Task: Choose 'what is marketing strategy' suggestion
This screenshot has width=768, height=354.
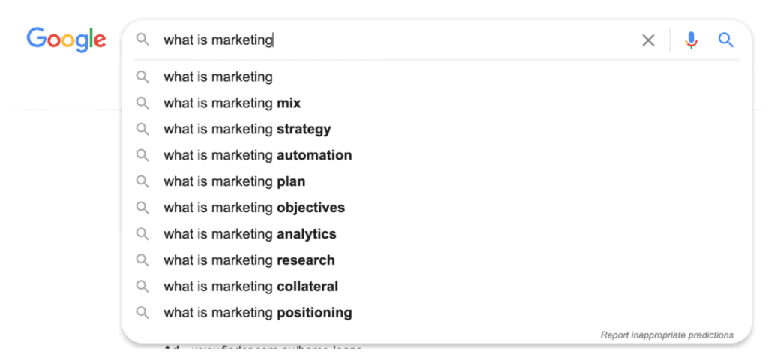Action: click(247, 129)
